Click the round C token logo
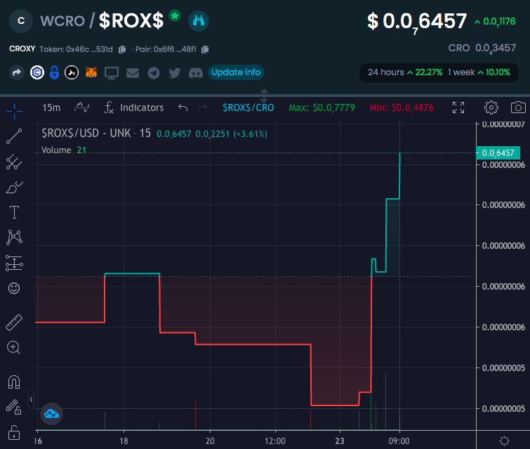530x449 pixels. point(21,21)
